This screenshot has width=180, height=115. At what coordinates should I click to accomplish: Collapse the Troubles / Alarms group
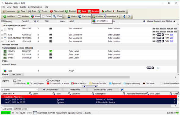click(x=2, y=97)
